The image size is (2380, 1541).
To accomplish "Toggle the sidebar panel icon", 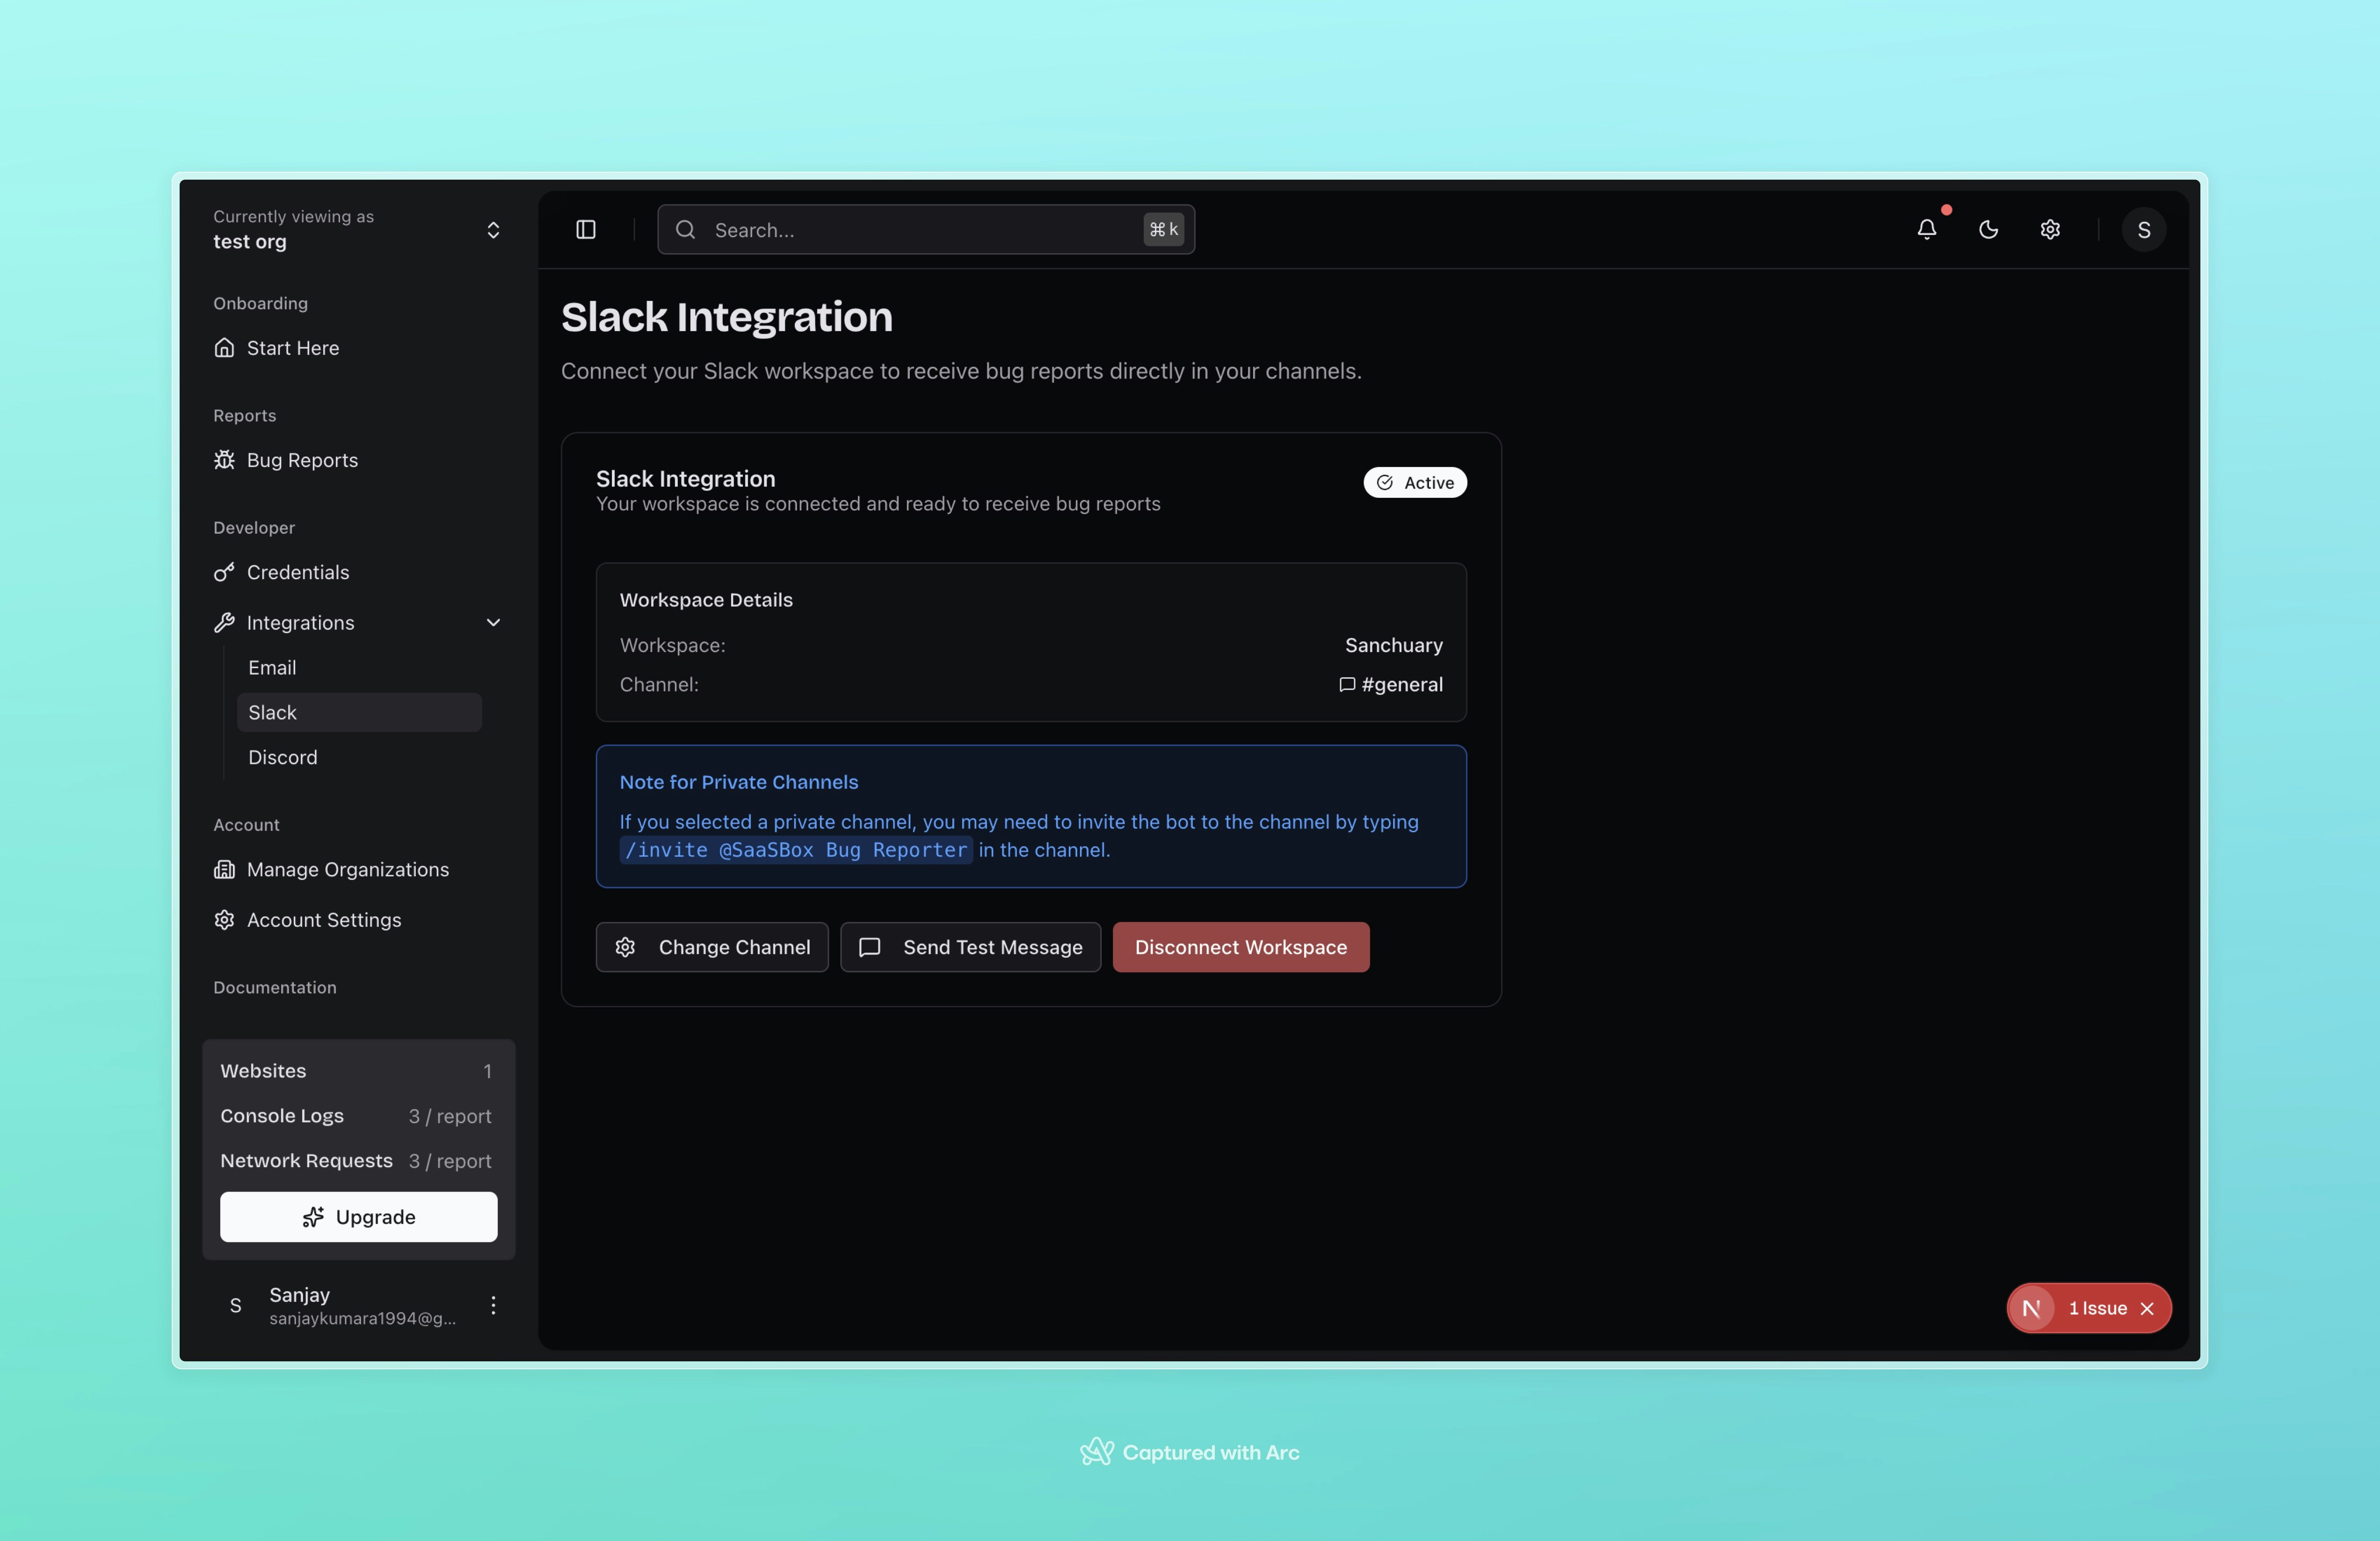I will 586,230.
